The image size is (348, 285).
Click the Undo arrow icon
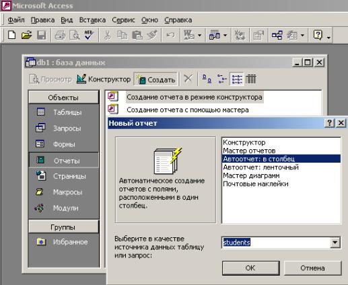[x=170, y=35]
